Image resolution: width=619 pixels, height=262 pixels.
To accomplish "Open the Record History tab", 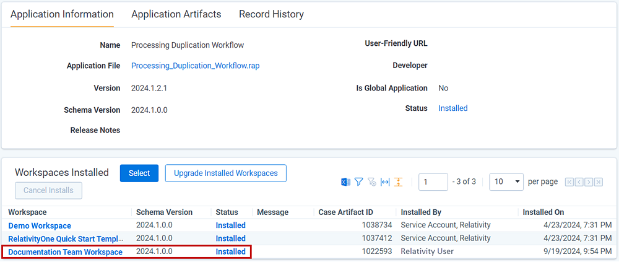I will pyautogui.click(x=271, y=14).
